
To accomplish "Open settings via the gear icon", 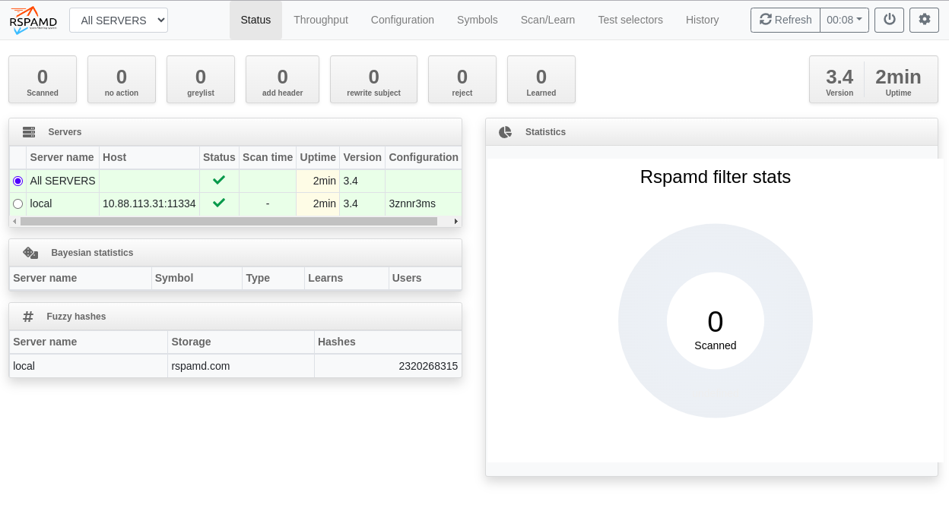I will click(924, 20).
